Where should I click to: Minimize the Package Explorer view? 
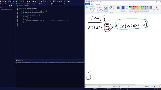[x=12, y=4]
